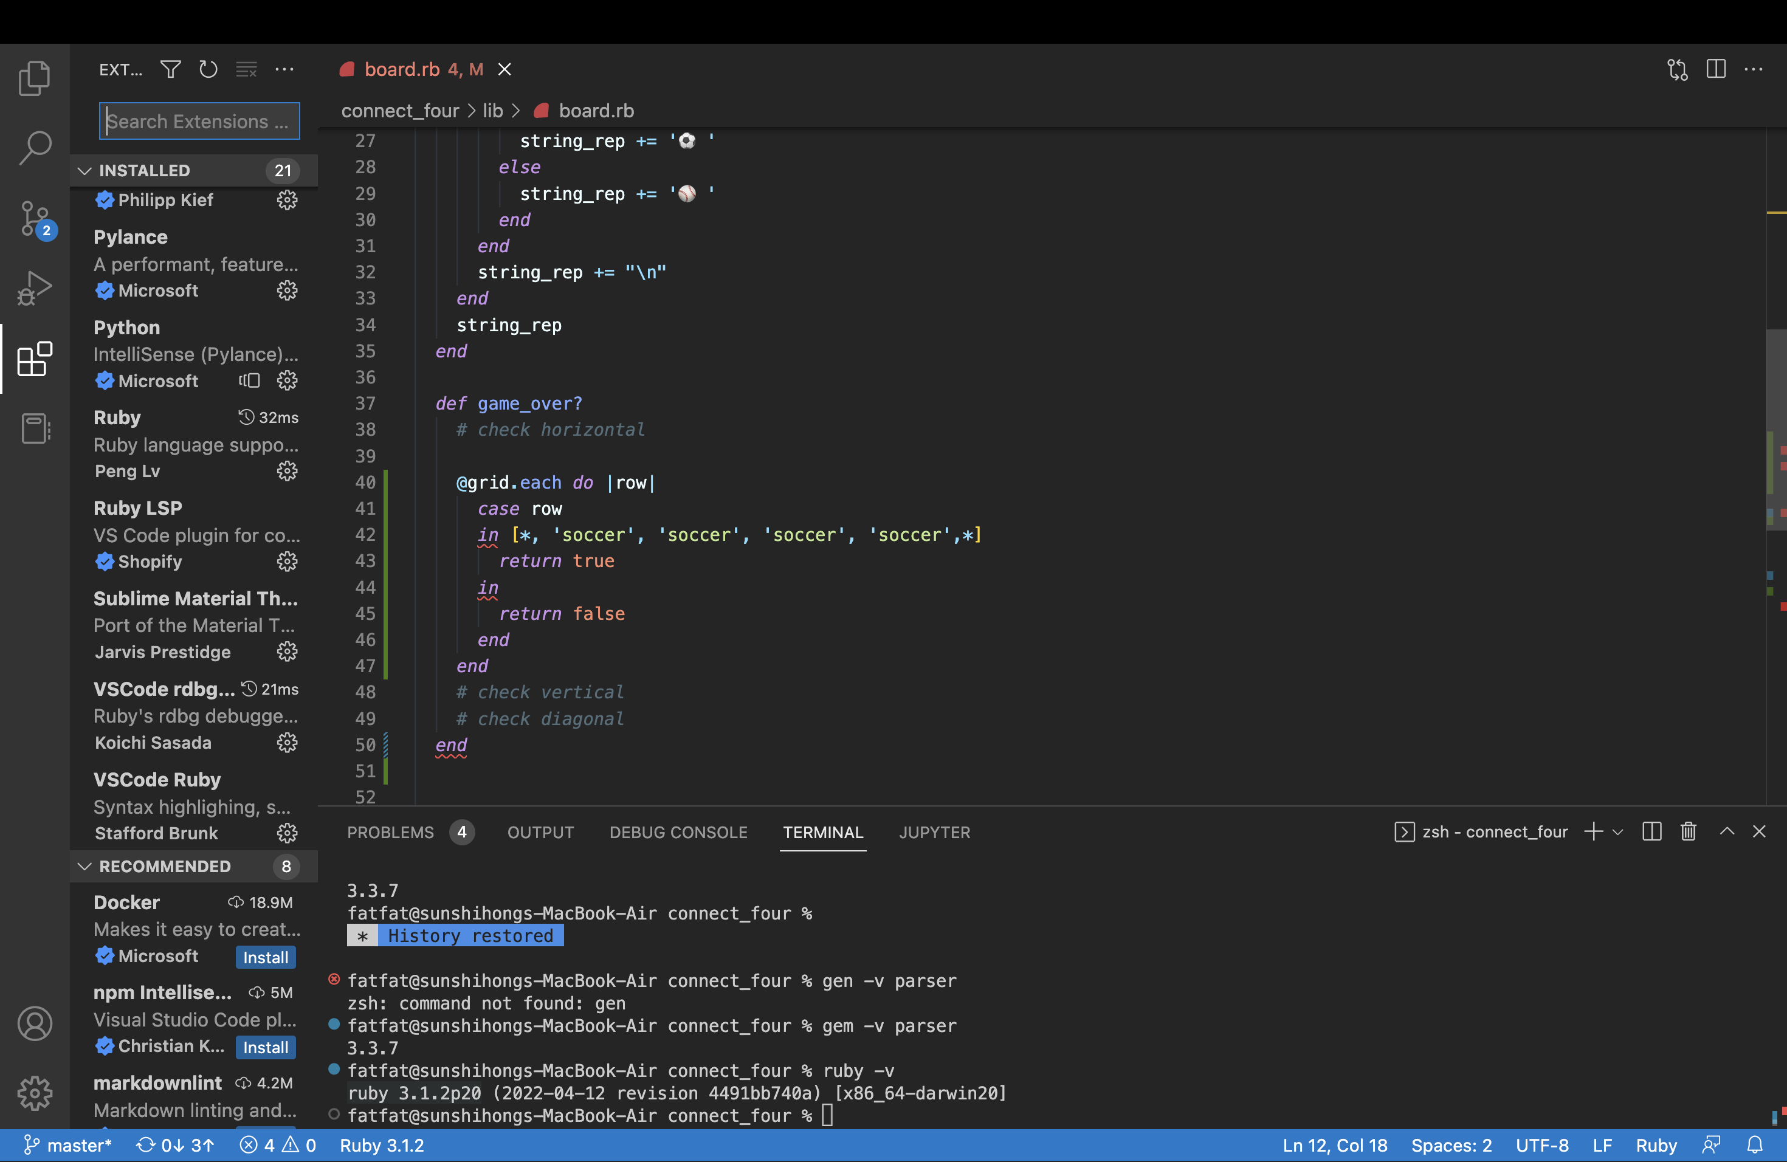The image size is (1787, 1162).
Task: Open the new terminal launch profile dropdown
Action: pos(1618,832)
